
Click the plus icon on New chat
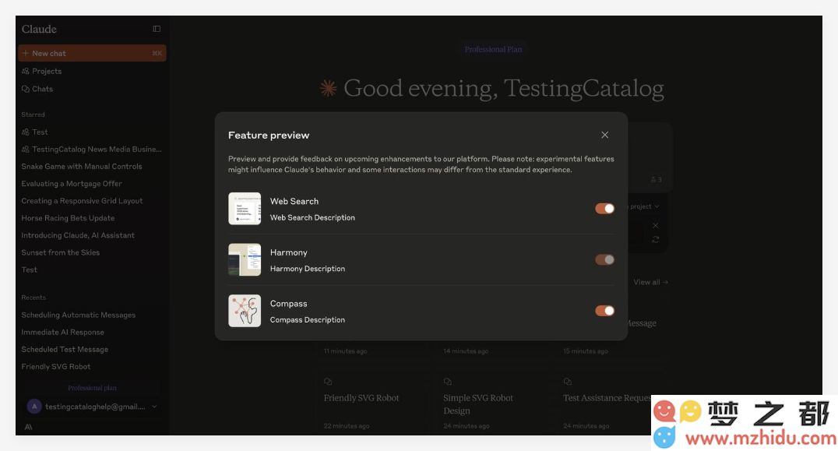25,53
